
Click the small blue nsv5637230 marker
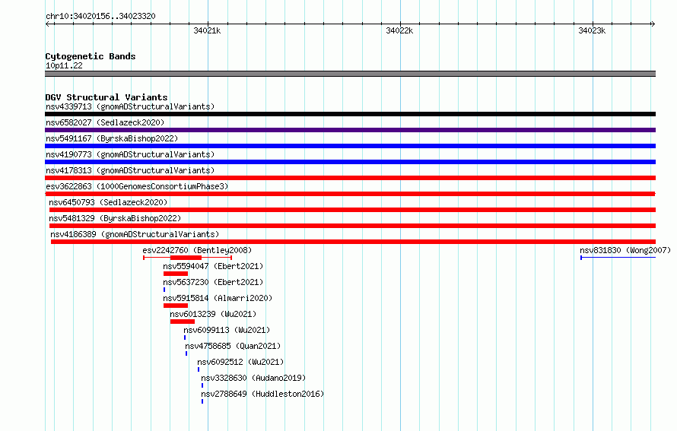pos(164,290)
